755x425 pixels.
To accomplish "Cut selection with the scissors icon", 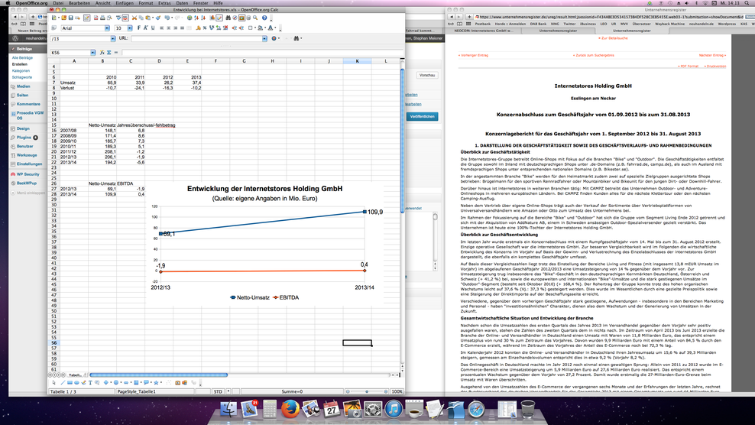I will (134, 18).
